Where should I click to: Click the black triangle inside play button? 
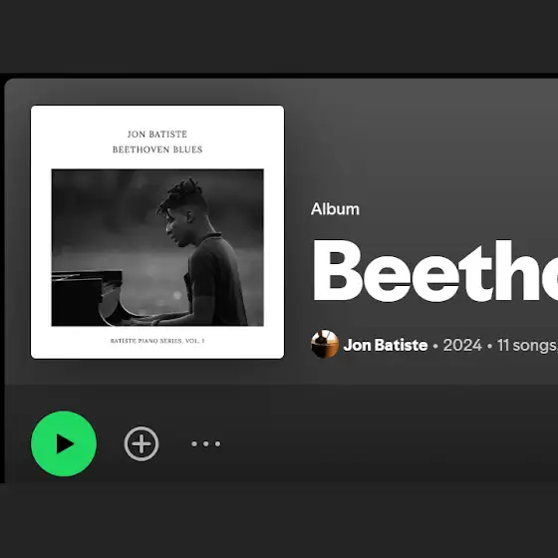tap(65, 443)
